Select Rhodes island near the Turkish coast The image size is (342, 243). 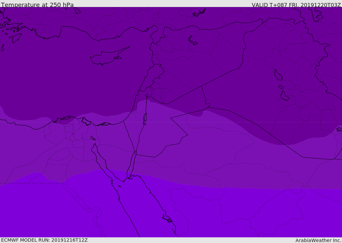coord(16,38)
